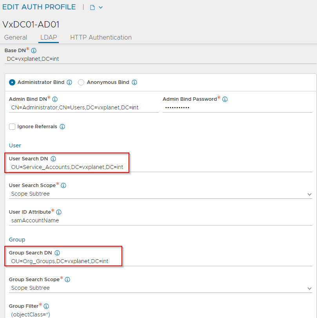Click the User ID Attribute input field
317x318 pixels.
coord(161,220)
